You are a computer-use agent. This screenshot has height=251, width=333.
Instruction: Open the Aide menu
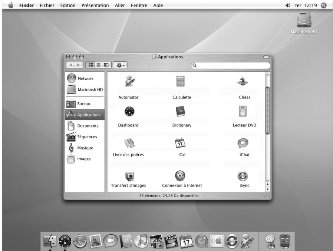tap(158, 5)
